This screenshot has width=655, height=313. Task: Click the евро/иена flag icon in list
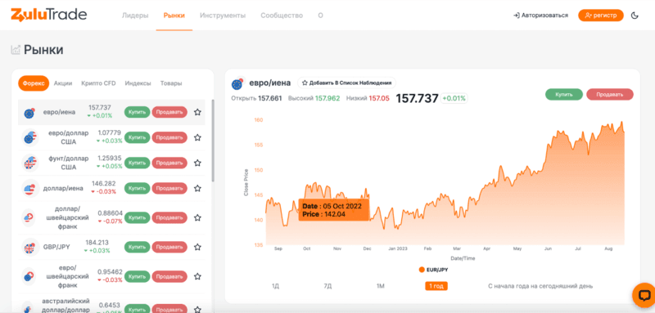click(29, 113)
